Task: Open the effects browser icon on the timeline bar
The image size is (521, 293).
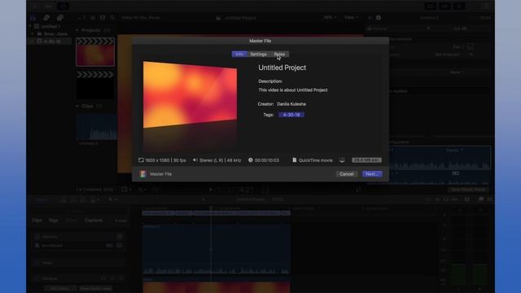Action: pos(481,199)
